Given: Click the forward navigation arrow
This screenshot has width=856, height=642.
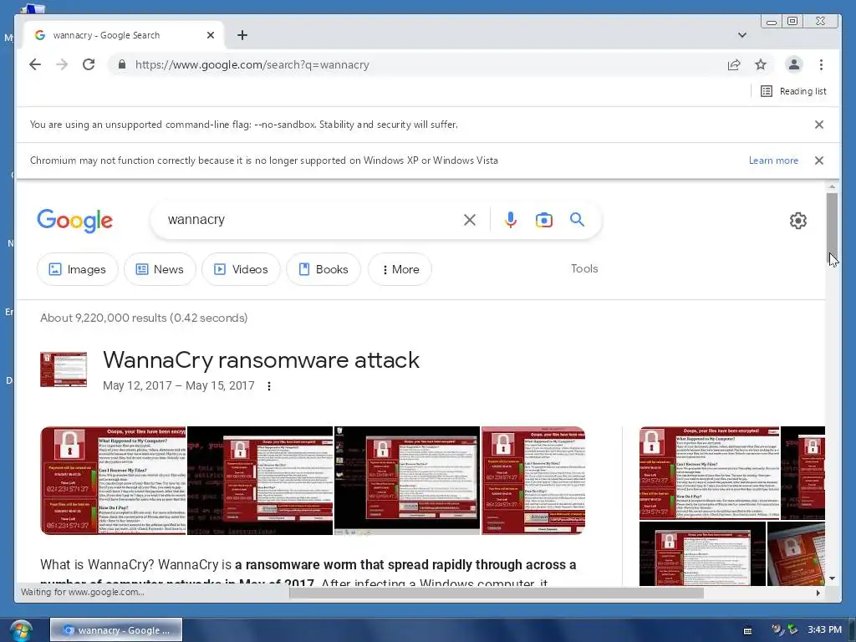Looking at the screenshot, I should (62, 64).
